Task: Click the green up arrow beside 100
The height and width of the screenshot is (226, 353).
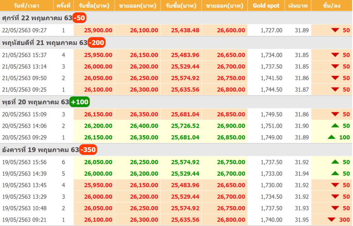Action: click(332, 137)
